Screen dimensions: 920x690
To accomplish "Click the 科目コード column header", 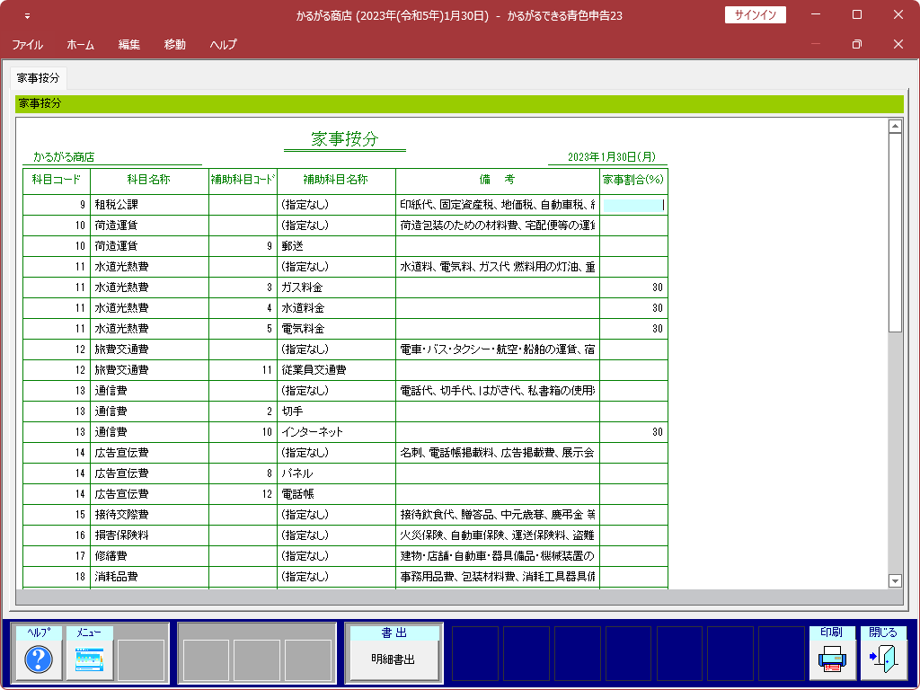I will coord(57,180).
